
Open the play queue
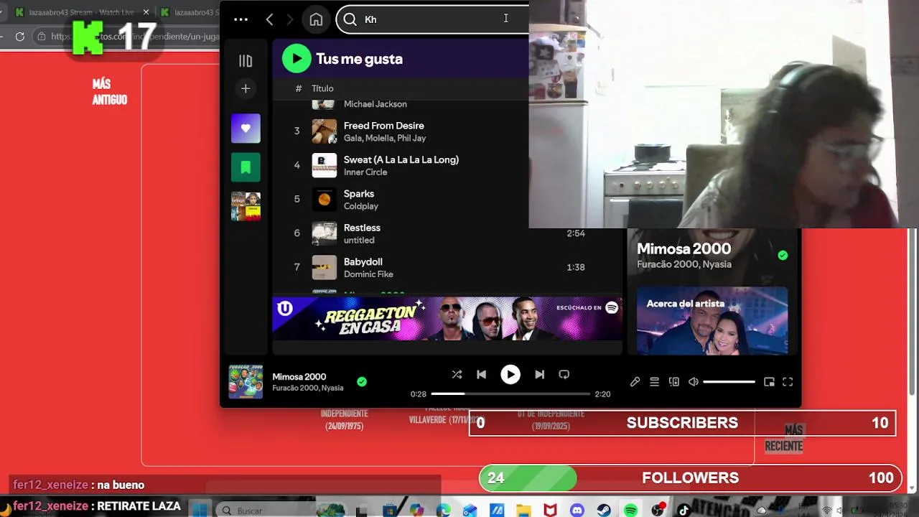(x=654, y=382)
